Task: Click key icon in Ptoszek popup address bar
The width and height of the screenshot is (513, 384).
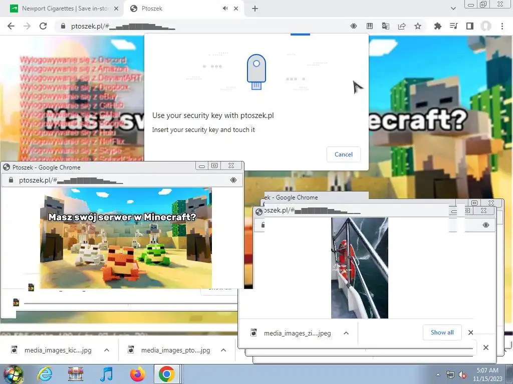Action: click(x=233, y=180)
